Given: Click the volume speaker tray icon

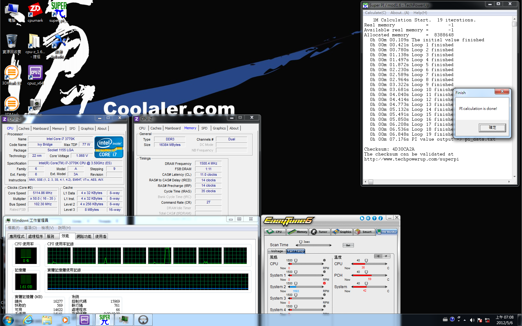Looking at the screenshot, I should point(472,320).
